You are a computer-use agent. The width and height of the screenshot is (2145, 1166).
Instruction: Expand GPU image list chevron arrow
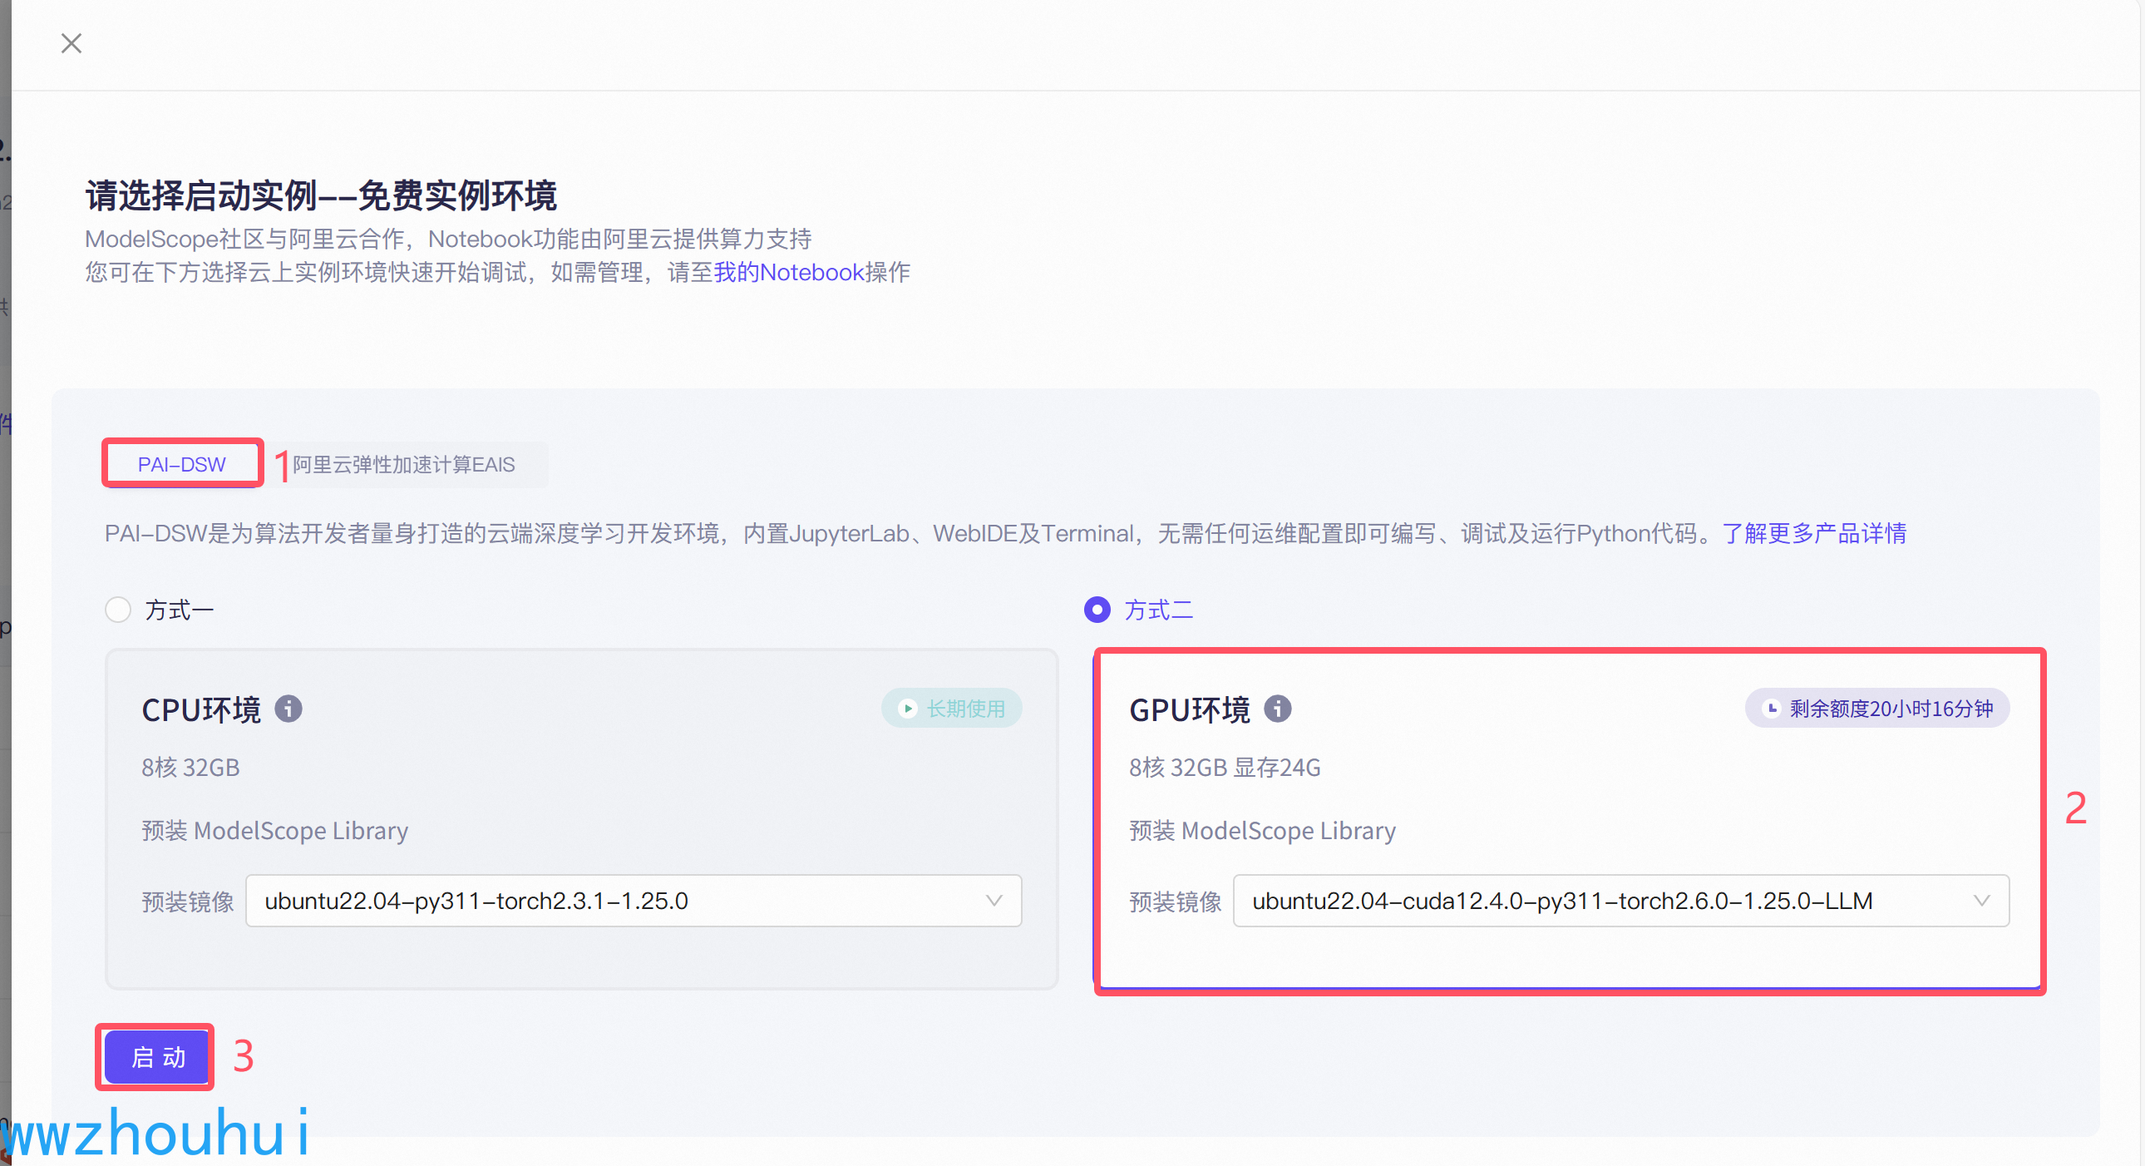point(1982,901)
